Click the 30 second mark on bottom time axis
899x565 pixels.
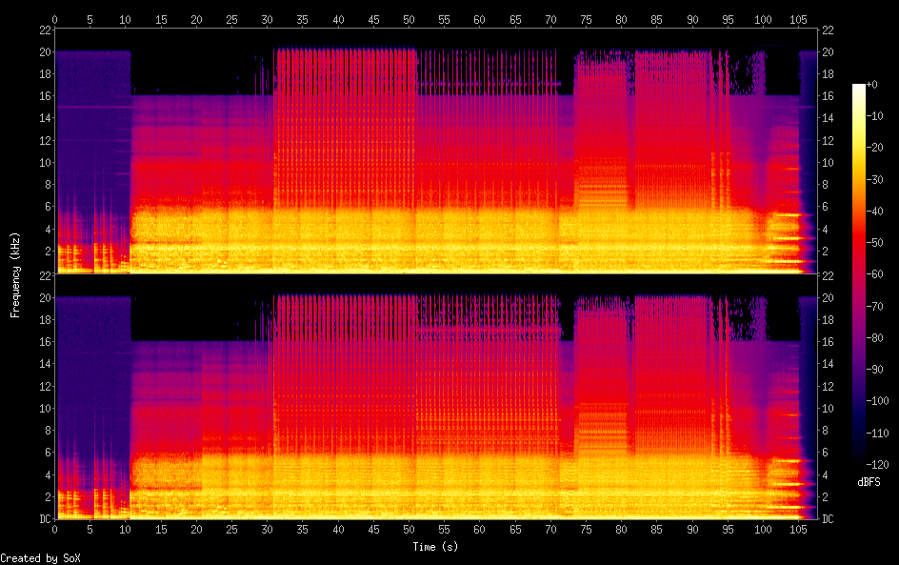tap(268, 529)
